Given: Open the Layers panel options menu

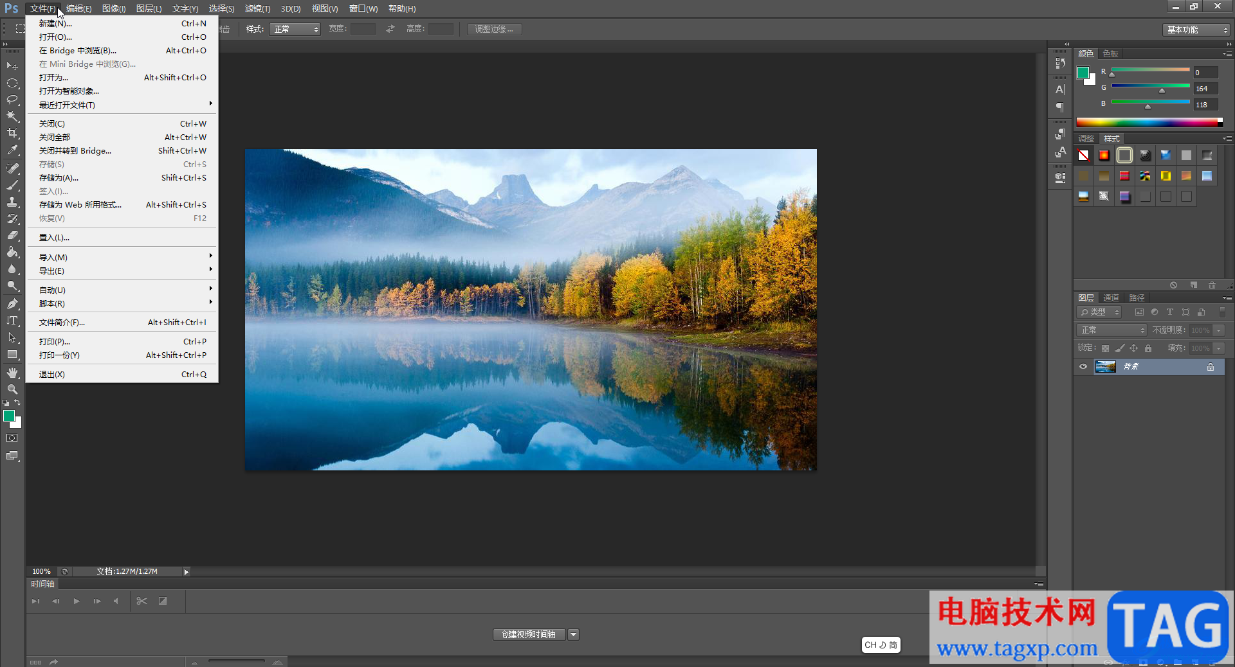Looking at the screenshot, I should coord(1227,298).
